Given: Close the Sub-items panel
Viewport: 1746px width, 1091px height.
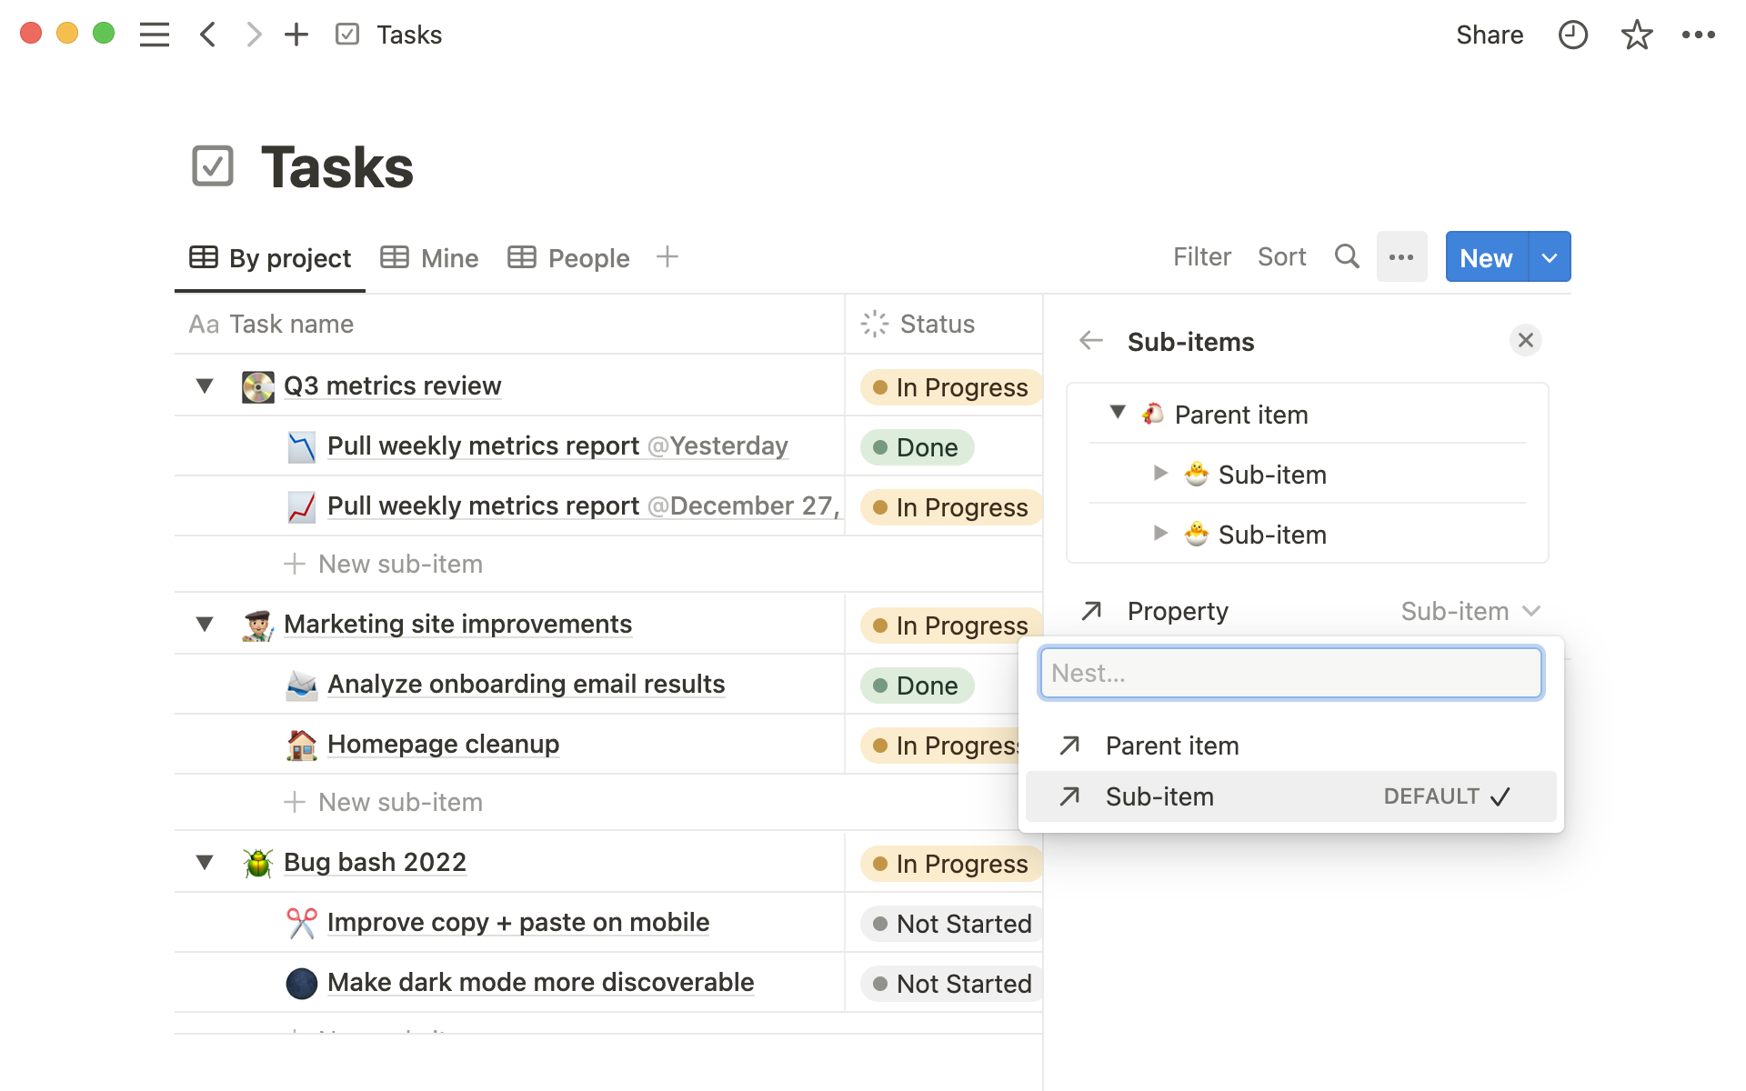Looking at the screenshot, I should (1525, 340).
